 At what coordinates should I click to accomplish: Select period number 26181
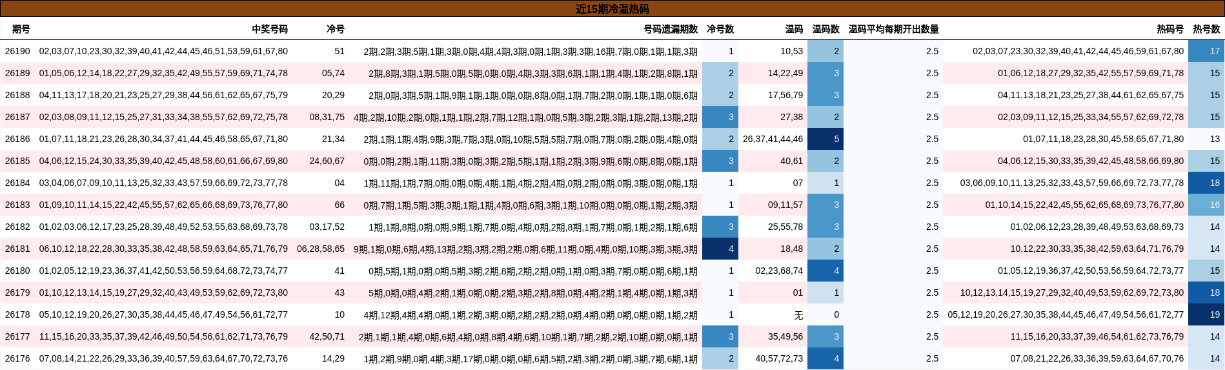(17, 249)
